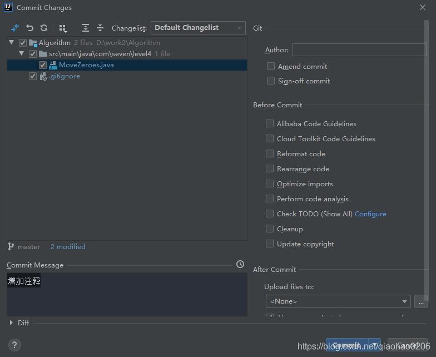Enable the Amend commit checkbox
The image size is (436, 357).
(x=271, y=66)
